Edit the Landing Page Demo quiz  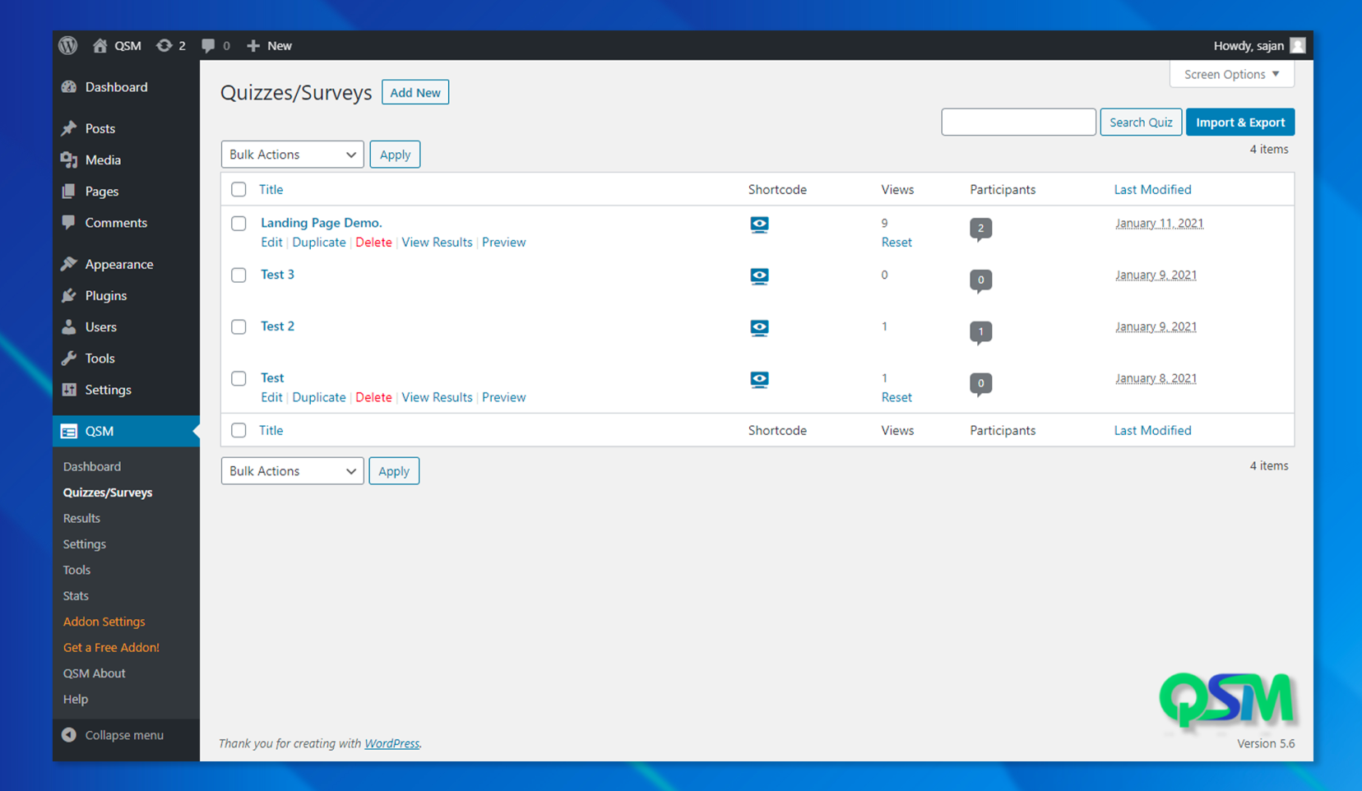pos(271,243)
